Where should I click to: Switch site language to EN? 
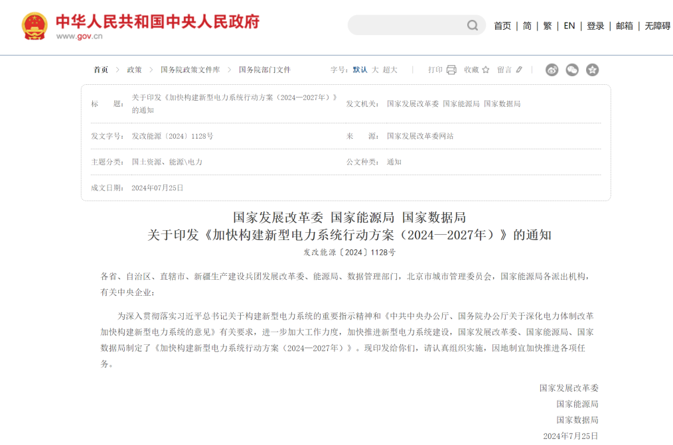569,26
